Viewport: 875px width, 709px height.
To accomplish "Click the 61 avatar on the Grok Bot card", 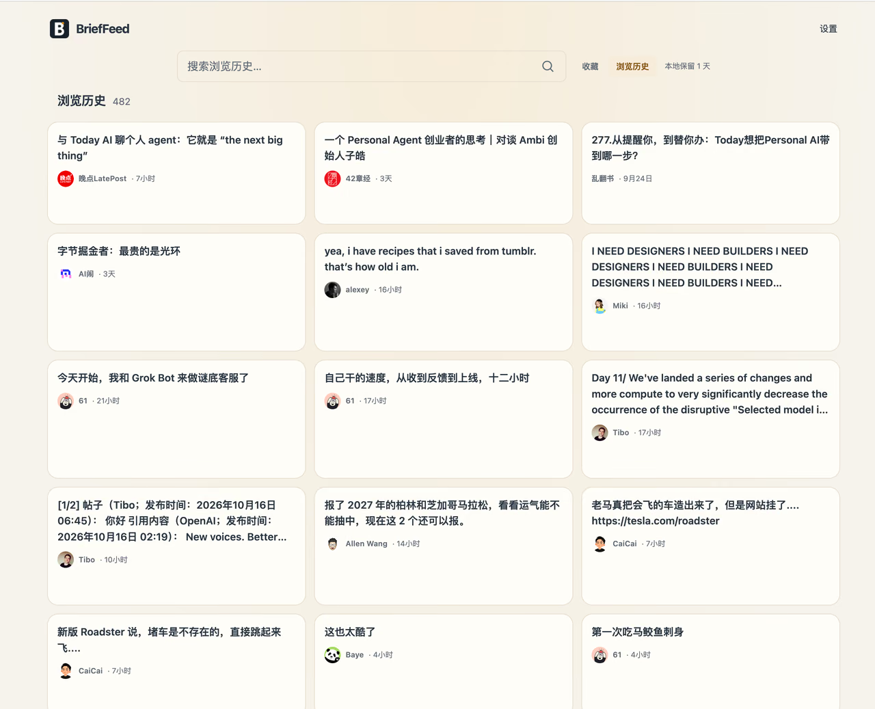I will click(x=66, y=401).
